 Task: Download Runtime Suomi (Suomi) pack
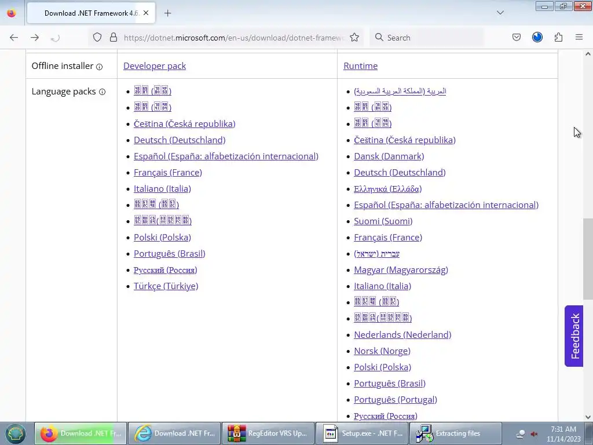tap(383, 221)
